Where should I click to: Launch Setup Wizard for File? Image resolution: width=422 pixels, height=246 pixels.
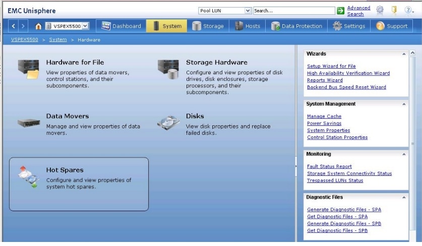click(331, 66)
